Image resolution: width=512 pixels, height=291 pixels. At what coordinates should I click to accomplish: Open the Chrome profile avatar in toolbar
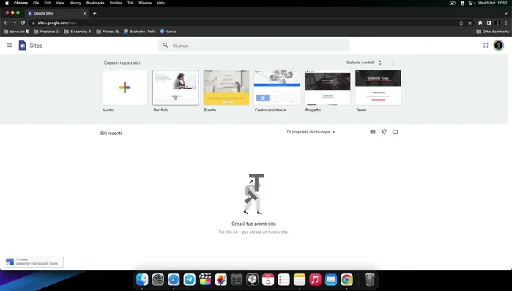coord(497,23)
